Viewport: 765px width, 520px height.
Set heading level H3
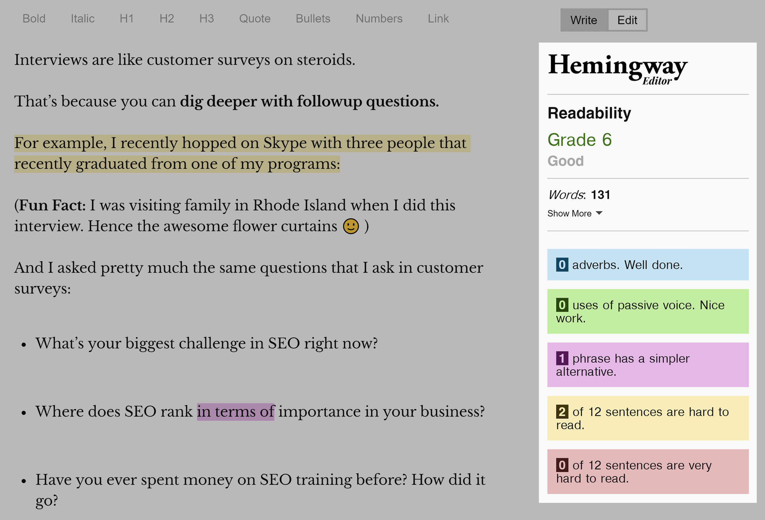[206, 19]
